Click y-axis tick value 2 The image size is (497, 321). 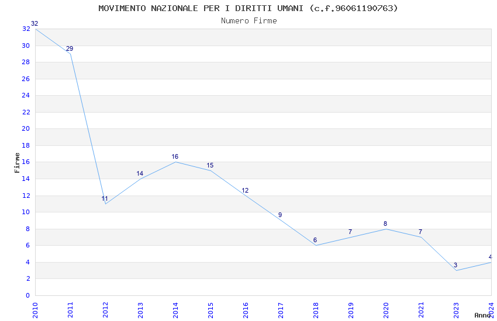(x=28, y=278)
